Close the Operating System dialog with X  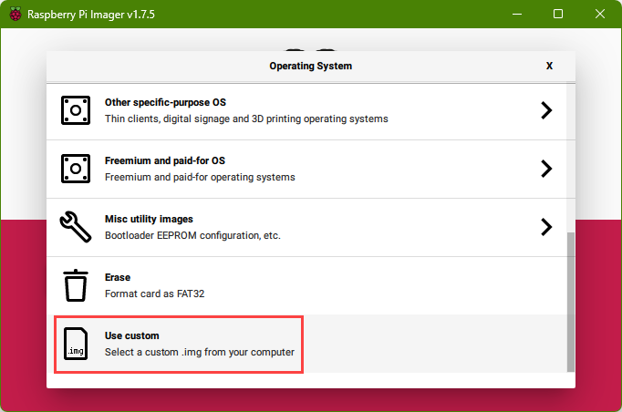549,66
